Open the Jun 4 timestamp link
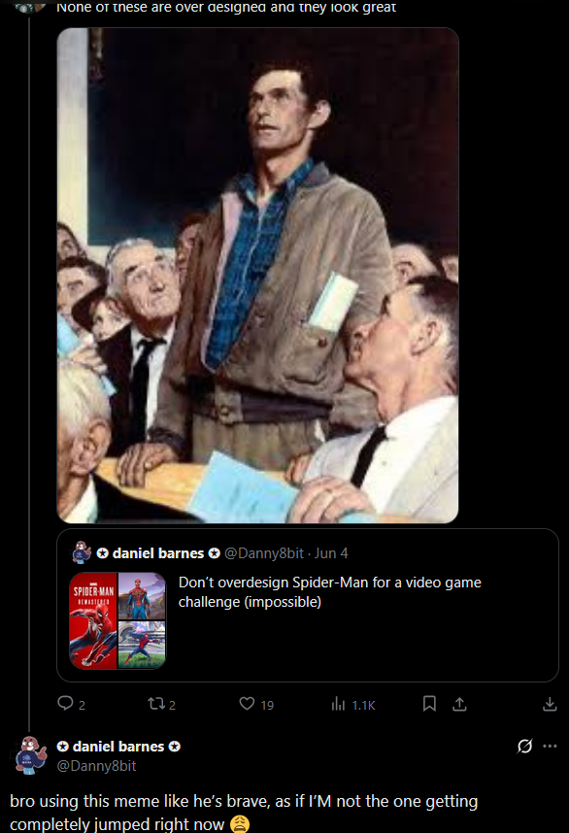Viewport: 569px width, 833px height. (331, 553)
